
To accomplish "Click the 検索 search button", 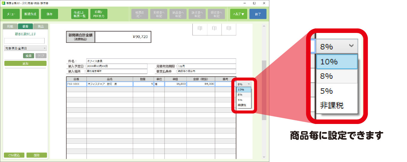I will (28, 56).
